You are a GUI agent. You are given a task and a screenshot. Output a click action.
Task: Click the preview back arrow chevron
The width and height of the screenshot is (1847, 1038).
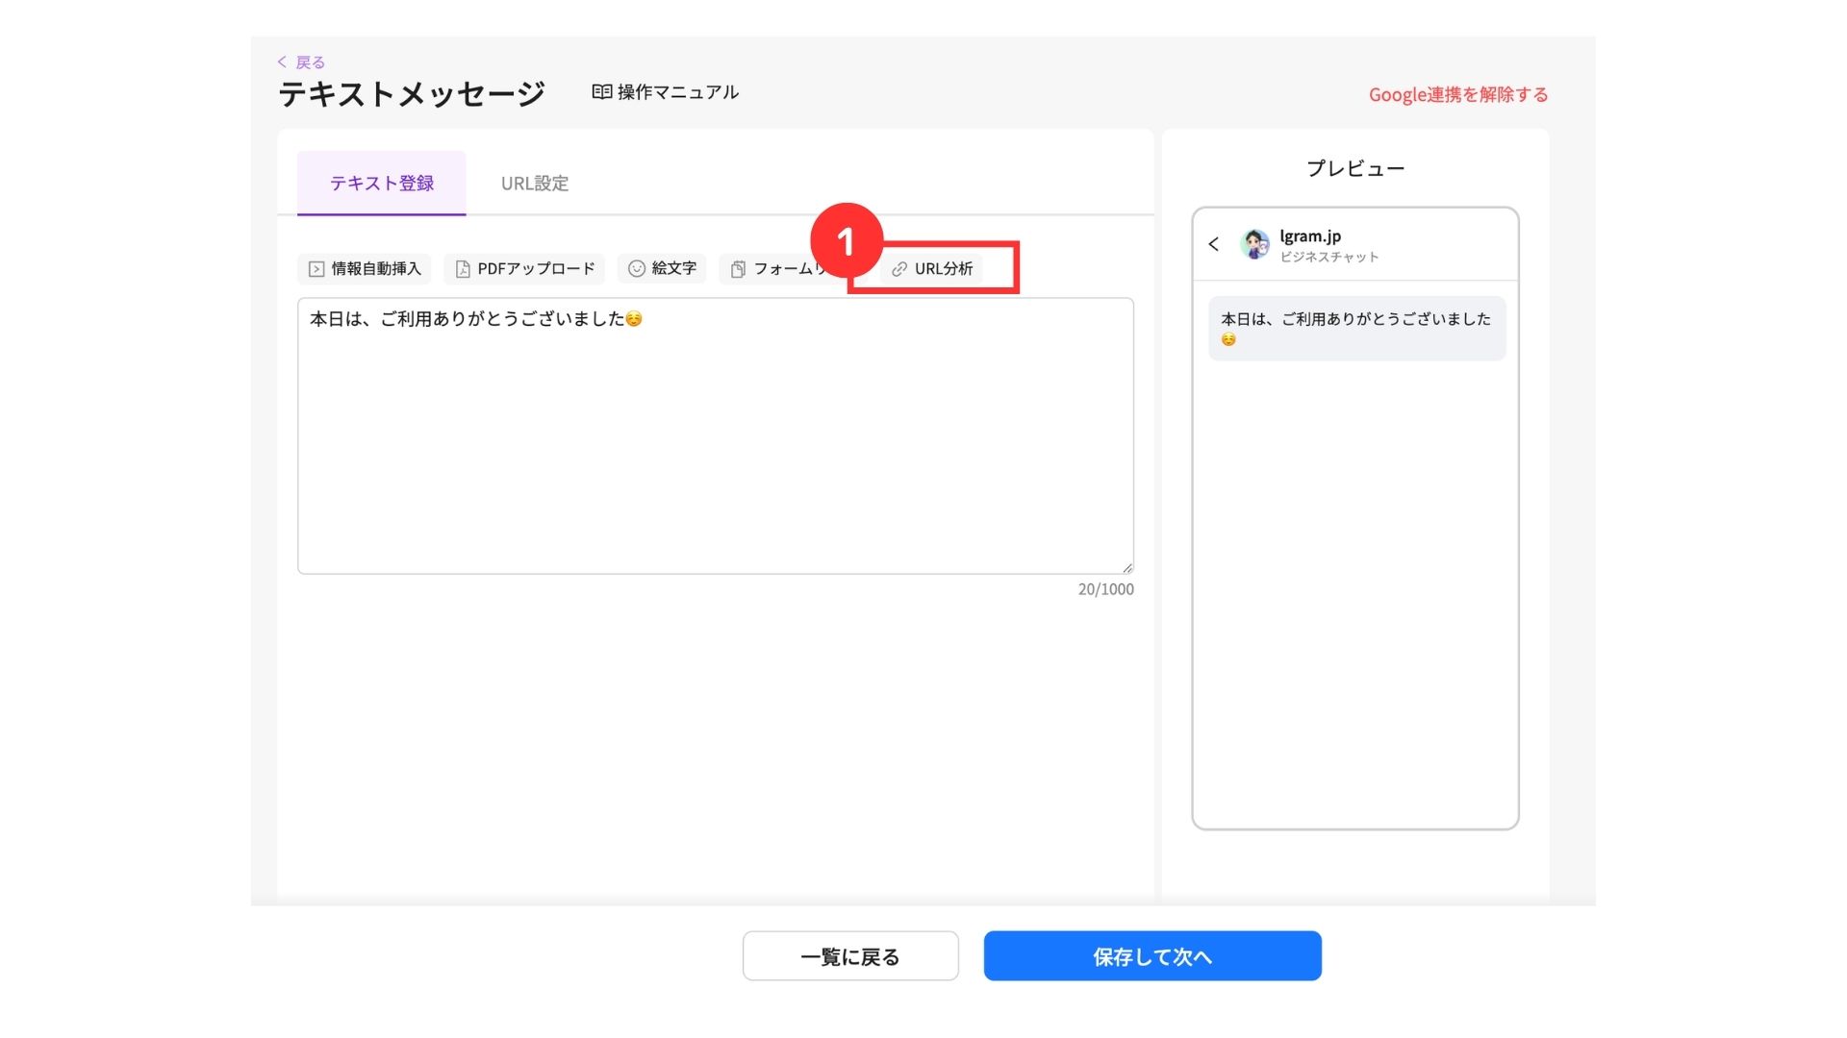1214,244
